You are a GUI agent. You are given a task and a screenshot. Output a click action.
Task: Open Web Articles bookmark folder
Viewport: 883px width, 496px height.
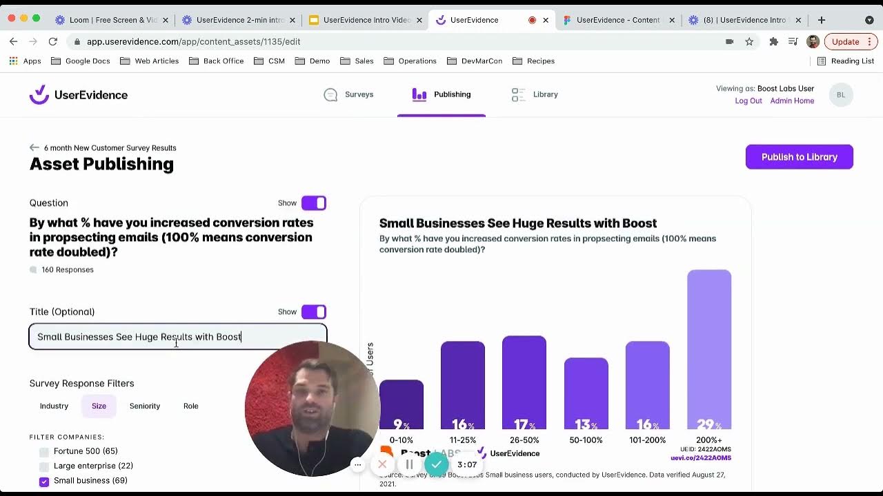(150, 61)
